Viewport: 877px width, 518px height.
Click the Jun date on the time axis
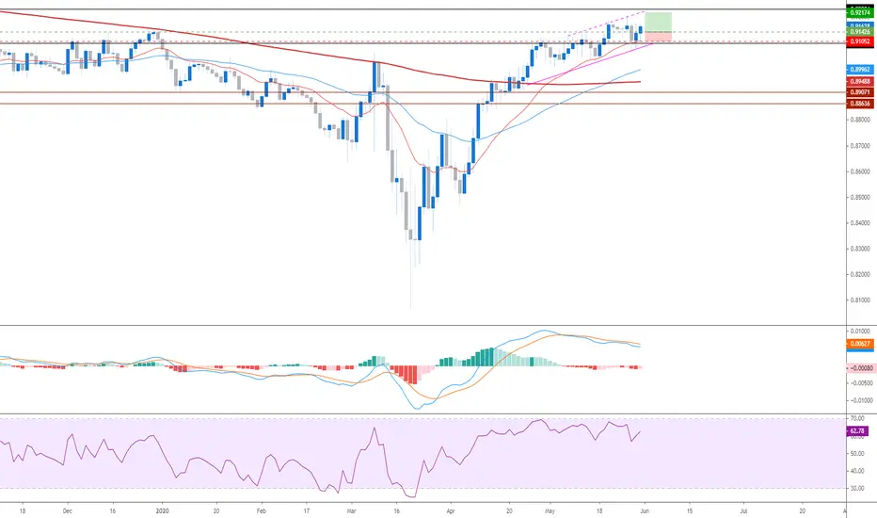point(645,510)
